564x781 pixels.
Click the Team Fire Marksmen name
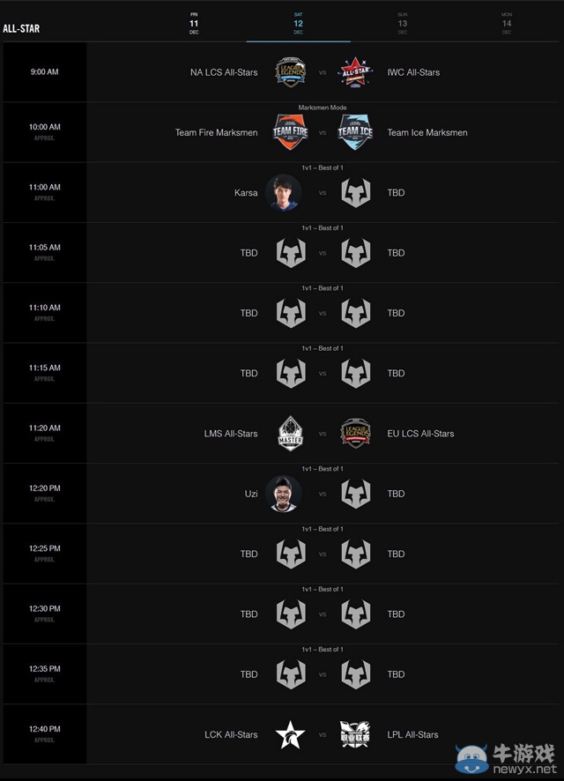pyautogui.click(x=217, y=132)
